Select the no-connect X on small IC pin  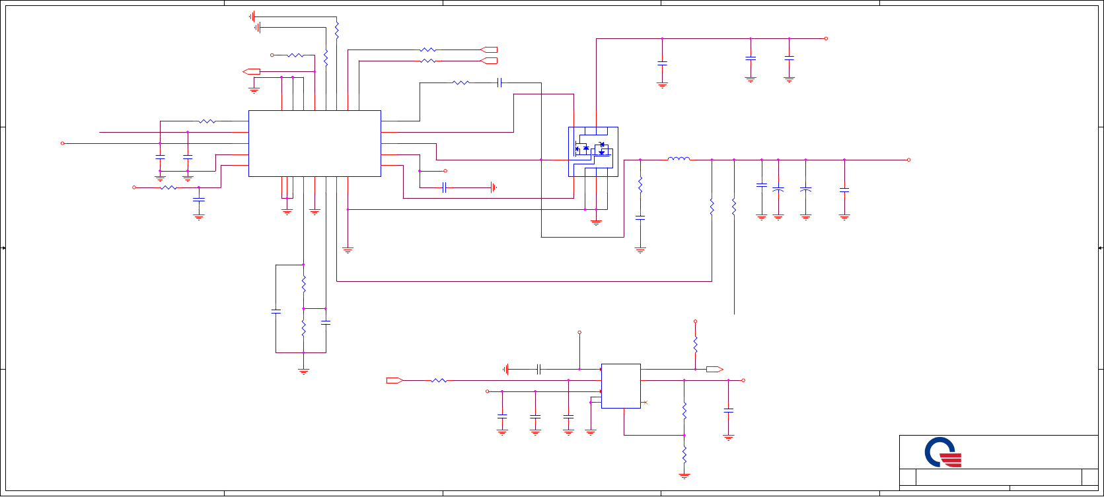pyautogui.click(x=645, y=403)
